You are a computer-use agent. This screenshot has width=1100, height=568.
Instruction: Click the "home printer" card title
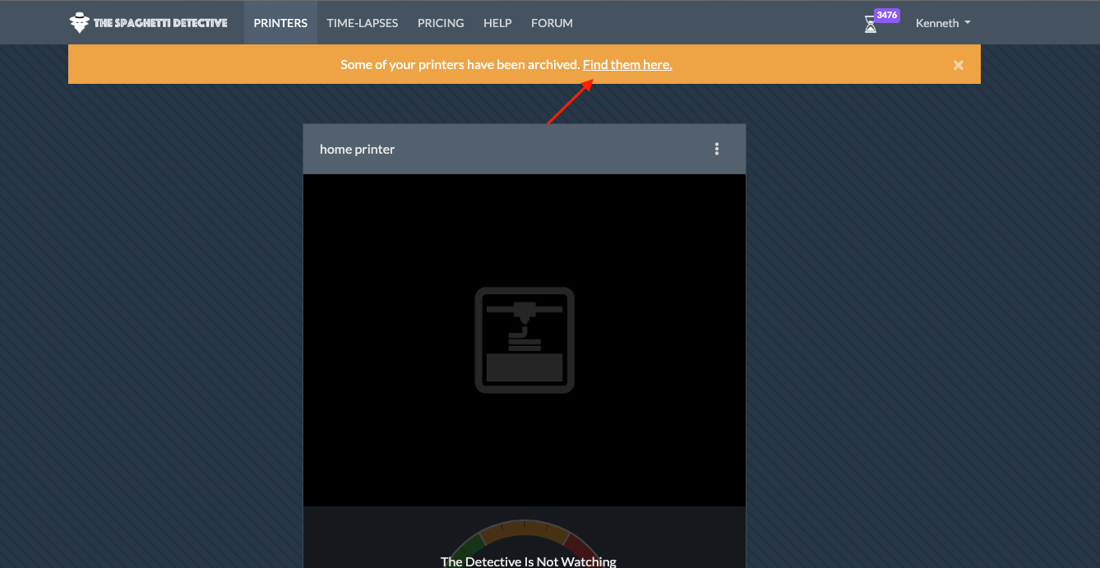[358, 149]
